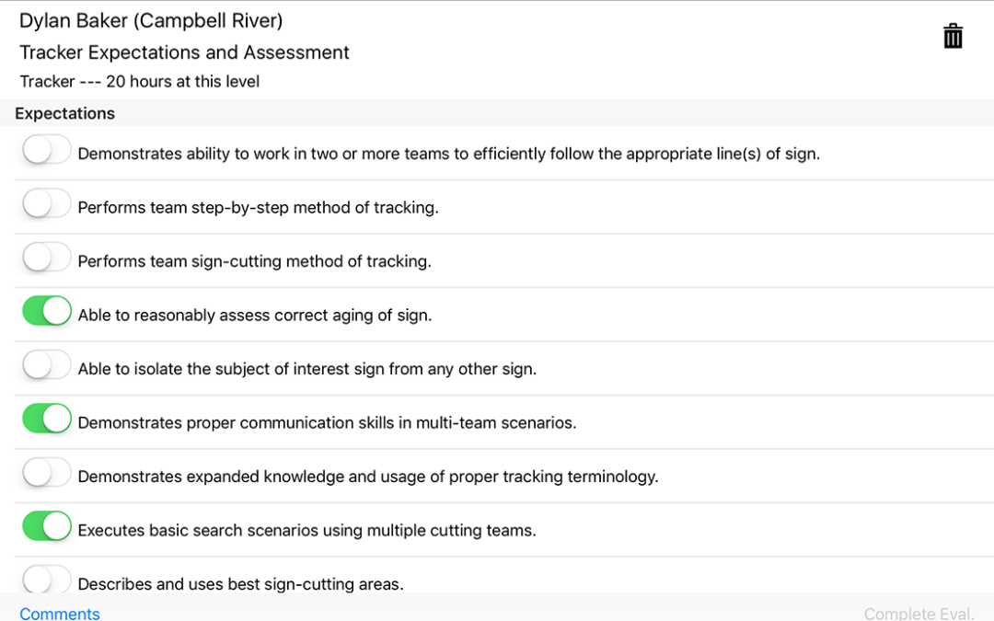Turn on team step-by-step method toggle

[46, 204]
